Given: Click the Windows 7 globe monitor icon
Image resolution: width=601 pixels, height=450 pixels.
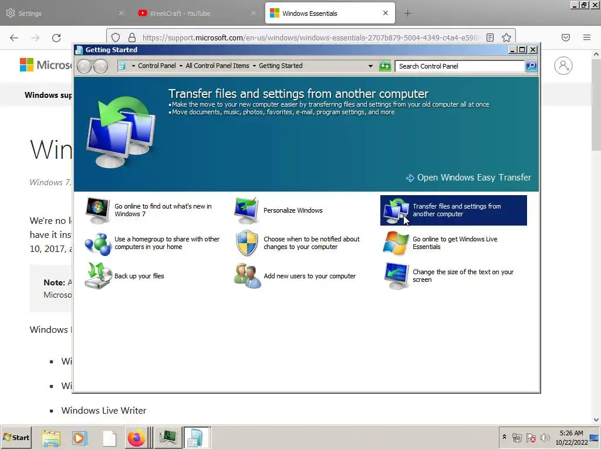Looking at the screenshot, I should tap(97, 210).
